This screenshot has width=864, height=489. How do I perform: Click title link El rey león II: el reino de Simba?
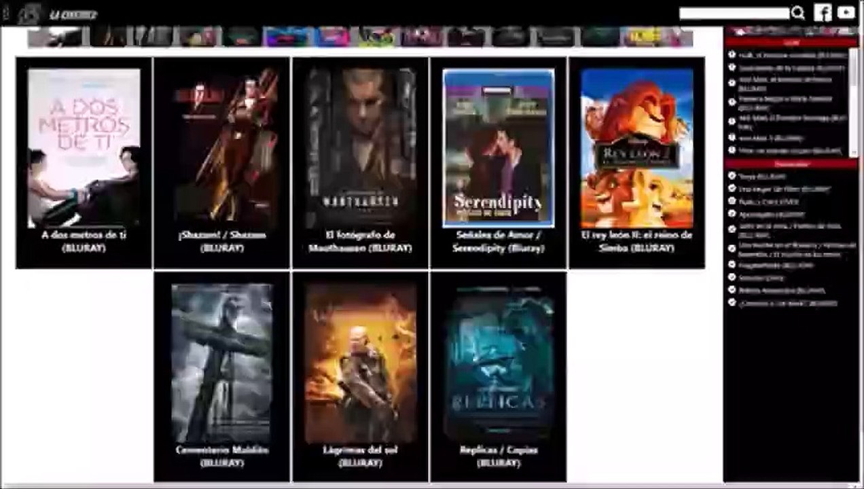coord(637,241)
